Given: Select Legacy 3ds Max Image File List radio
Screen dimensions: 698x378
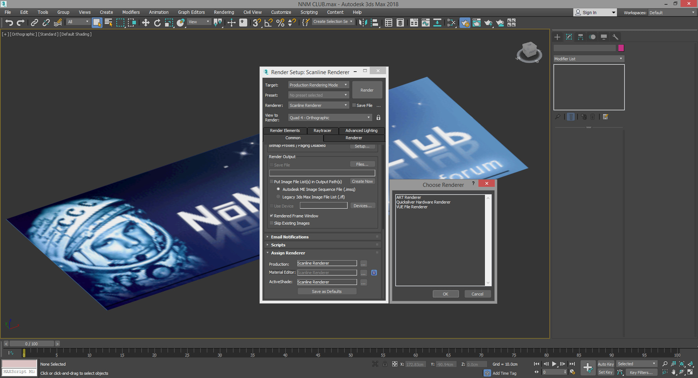Looking at the screenshot, I should [278, 197].
